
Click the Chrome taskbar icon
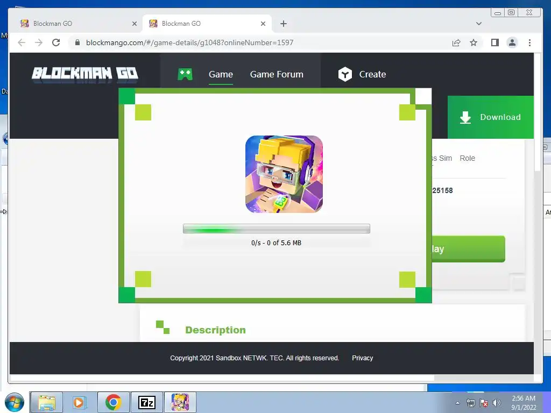click(x=113, y=402)
